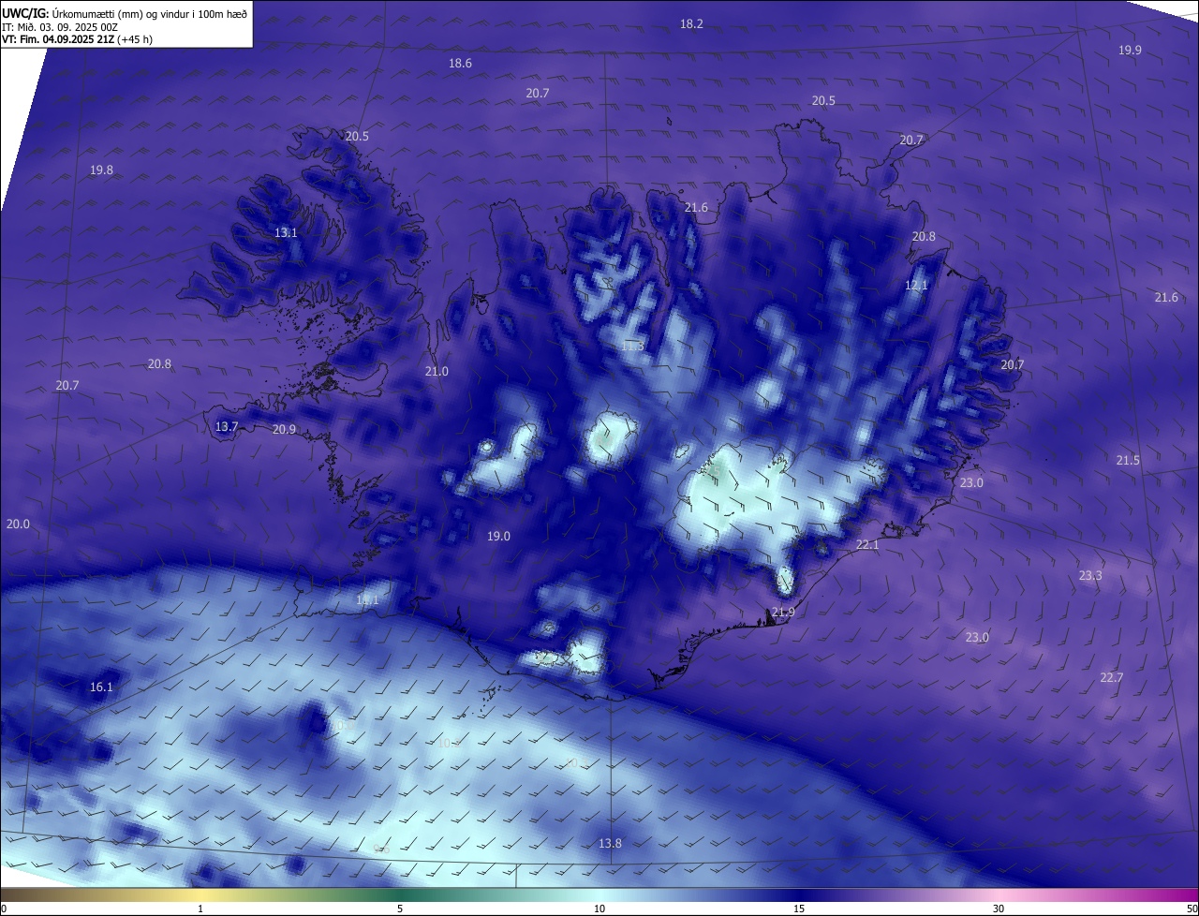The width and height of the screenshot is (1199, 916).
Task: Click the 21.9 value label
Action: (783, 612)
